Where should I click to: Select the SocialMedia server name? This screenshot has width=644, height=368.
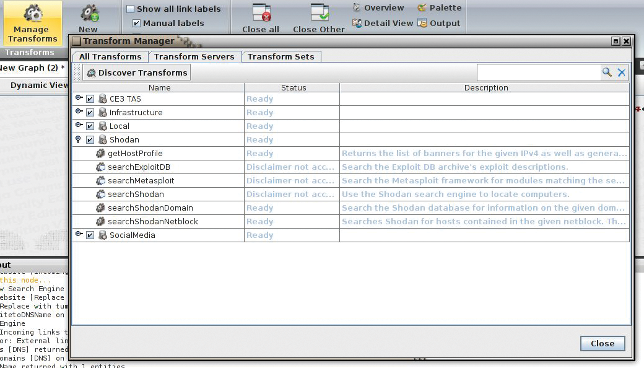133,235
